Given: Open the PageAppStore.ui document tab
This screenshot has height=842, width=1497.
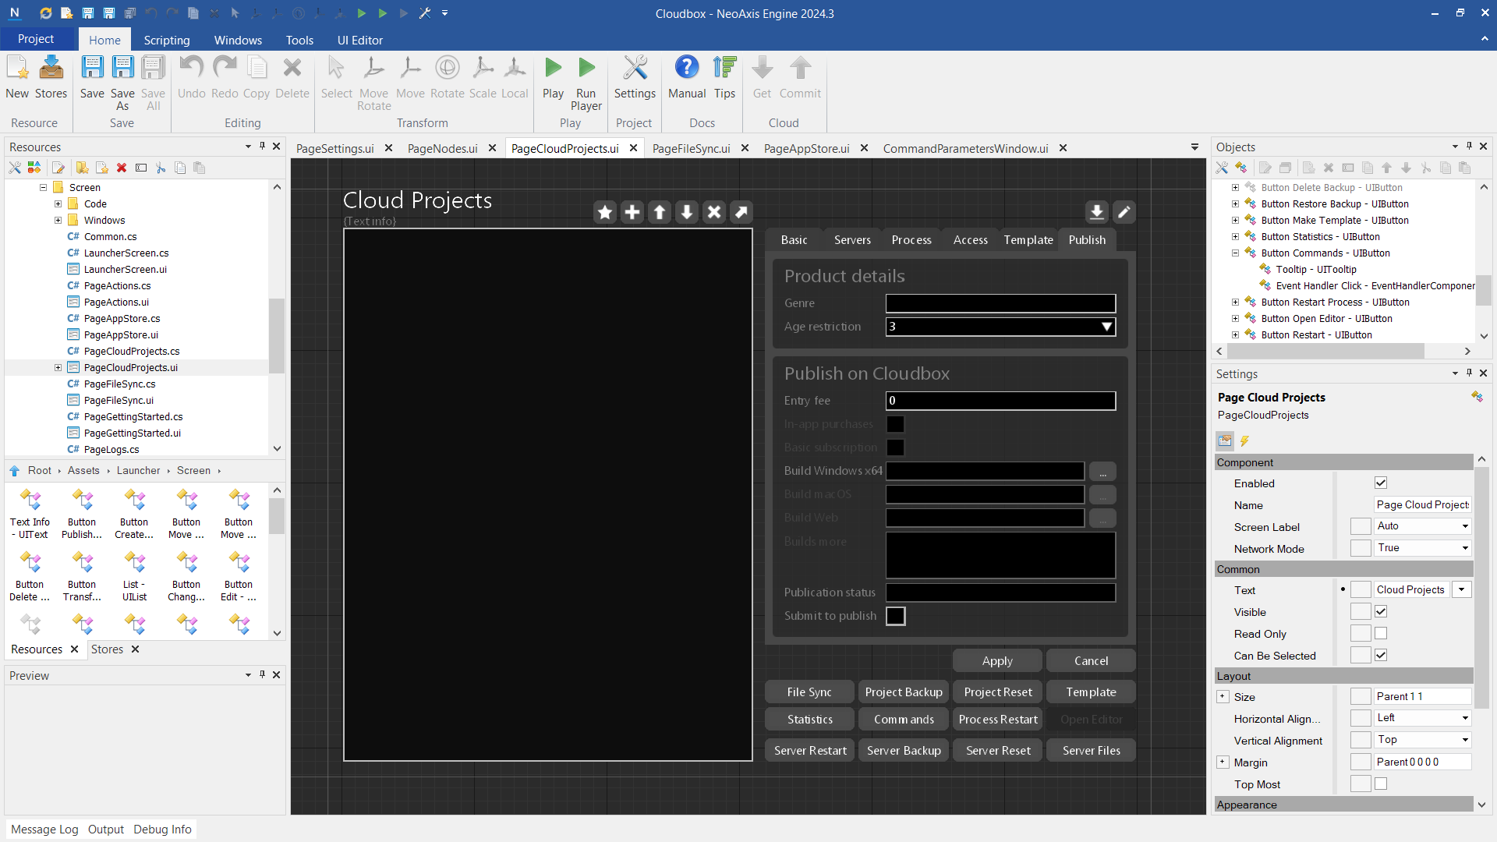Looking at the screenshot, I should (806, 148).
